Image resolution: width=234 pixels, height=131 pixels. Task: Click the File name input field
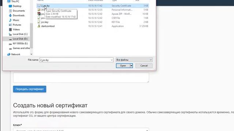(75, 60)
